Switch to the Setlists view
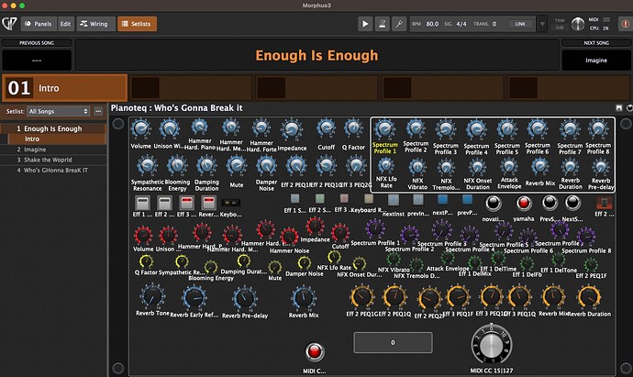This screenshot has height=377, width=633. [x=137, y=24]
